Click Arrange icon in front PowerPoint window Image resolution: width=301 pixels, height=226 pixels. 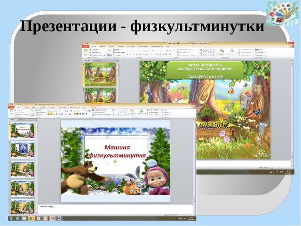point(132,112)
